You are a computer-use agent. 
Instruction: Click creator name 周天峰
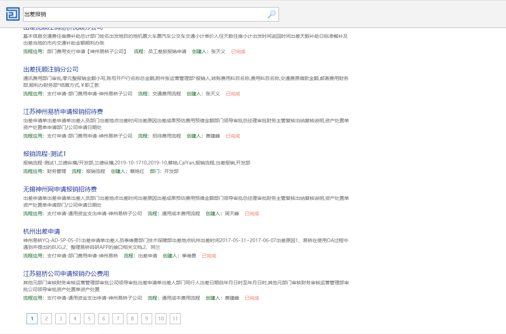click(x=232, y=213)
